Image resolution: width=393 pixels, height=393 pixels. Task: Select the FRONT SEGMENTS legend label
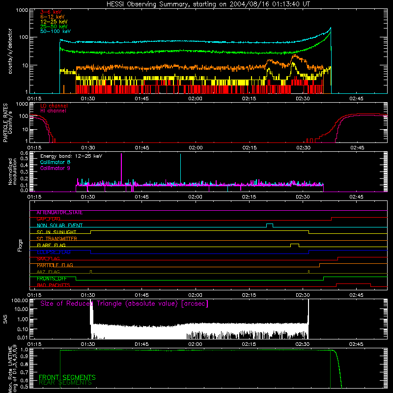67,377
